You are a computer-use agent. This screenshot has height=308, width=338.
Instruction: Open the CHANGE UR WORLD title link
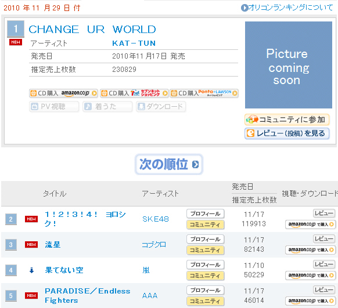92,30
